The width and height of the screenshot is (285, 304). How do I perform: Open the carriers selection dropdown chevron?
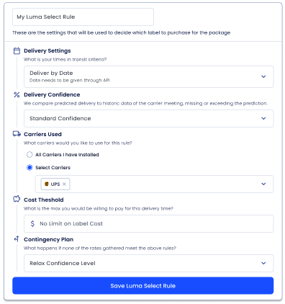(263, 184)
